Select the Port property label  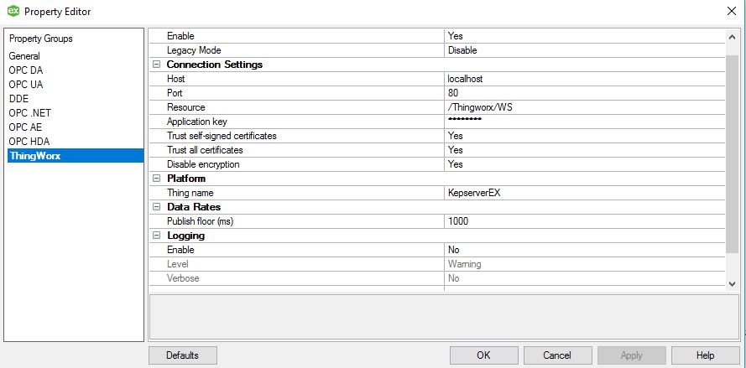coord(175,93)
